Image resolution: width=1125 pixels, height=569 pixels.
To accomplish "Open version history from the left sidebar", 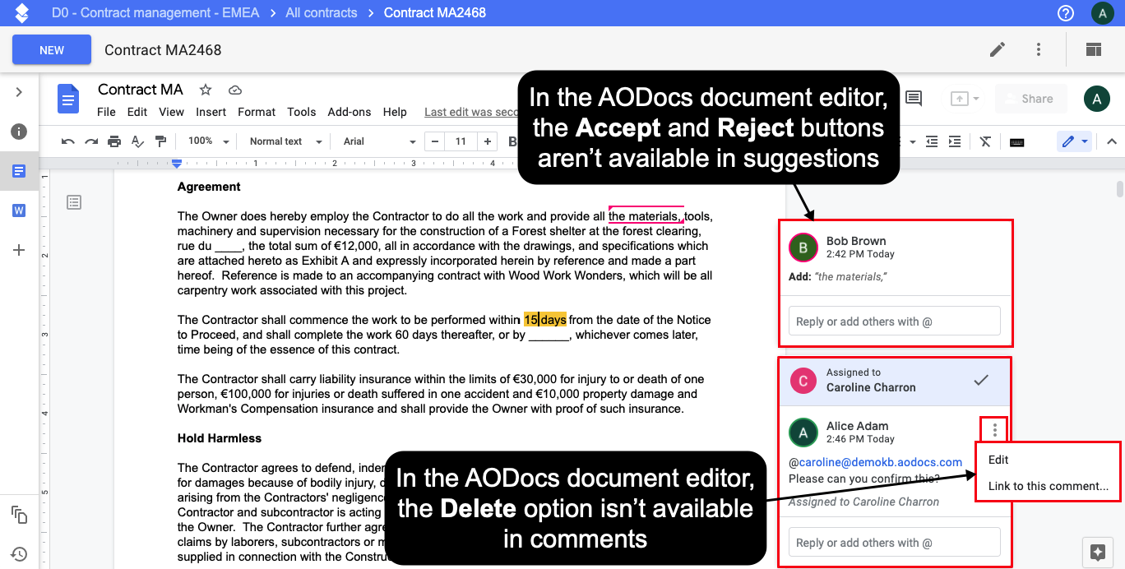I will (x=19, y=554).
